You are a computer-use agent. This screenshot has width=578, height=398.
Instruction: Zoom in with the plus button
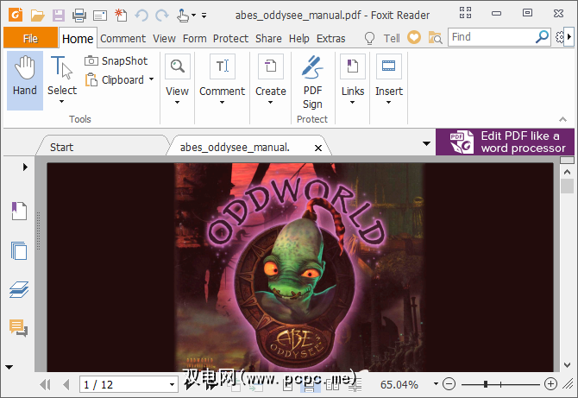550,384
